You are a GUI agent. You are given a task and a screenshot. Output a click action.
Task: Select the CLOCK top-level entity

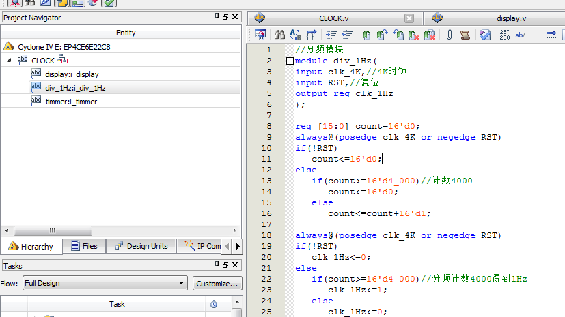[43, 61]
